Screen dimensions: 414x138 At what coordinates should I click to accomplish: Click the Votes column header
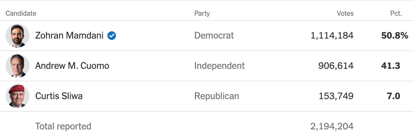click(345, 13)
